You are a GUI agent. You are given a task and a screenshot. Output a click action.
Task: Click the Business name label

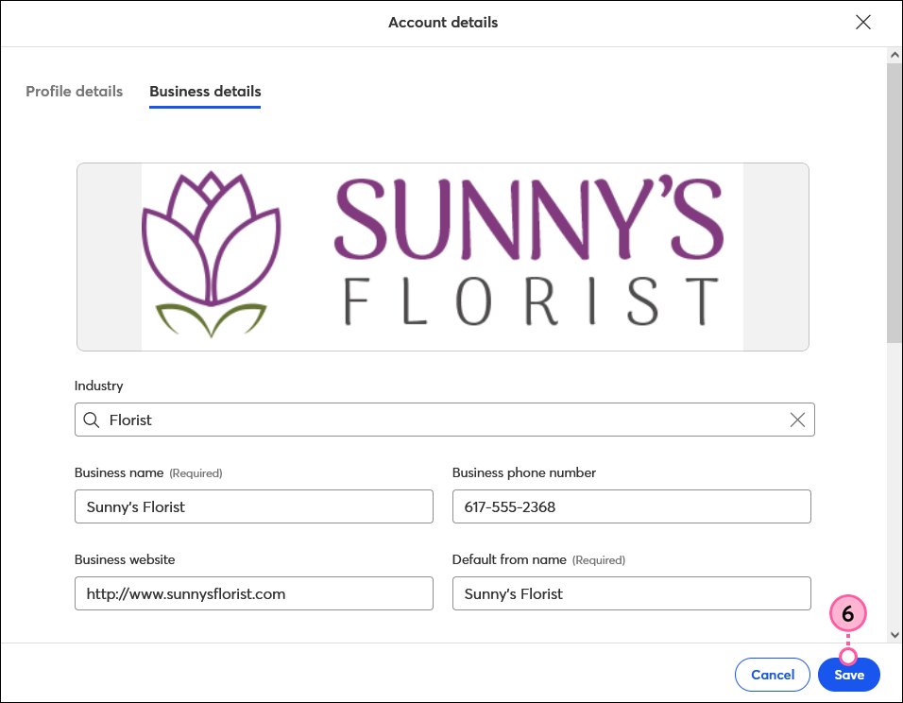click(119, 472)
